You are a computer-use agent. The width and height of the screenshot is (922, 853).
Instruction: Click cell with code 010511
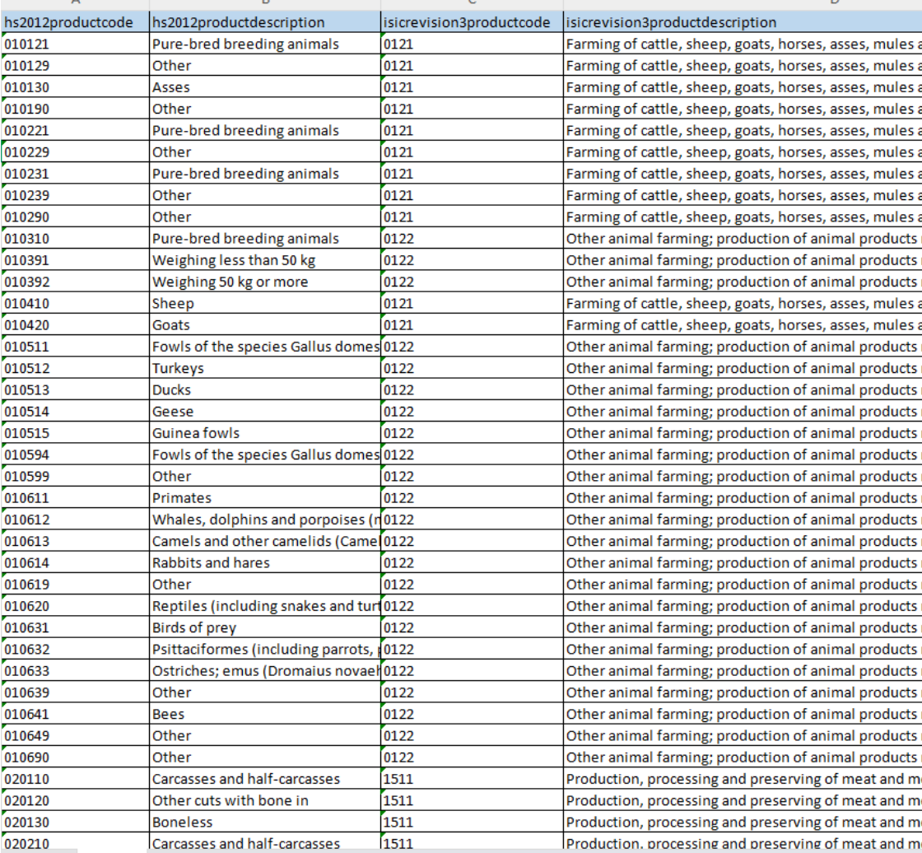(x=75, y=347)
